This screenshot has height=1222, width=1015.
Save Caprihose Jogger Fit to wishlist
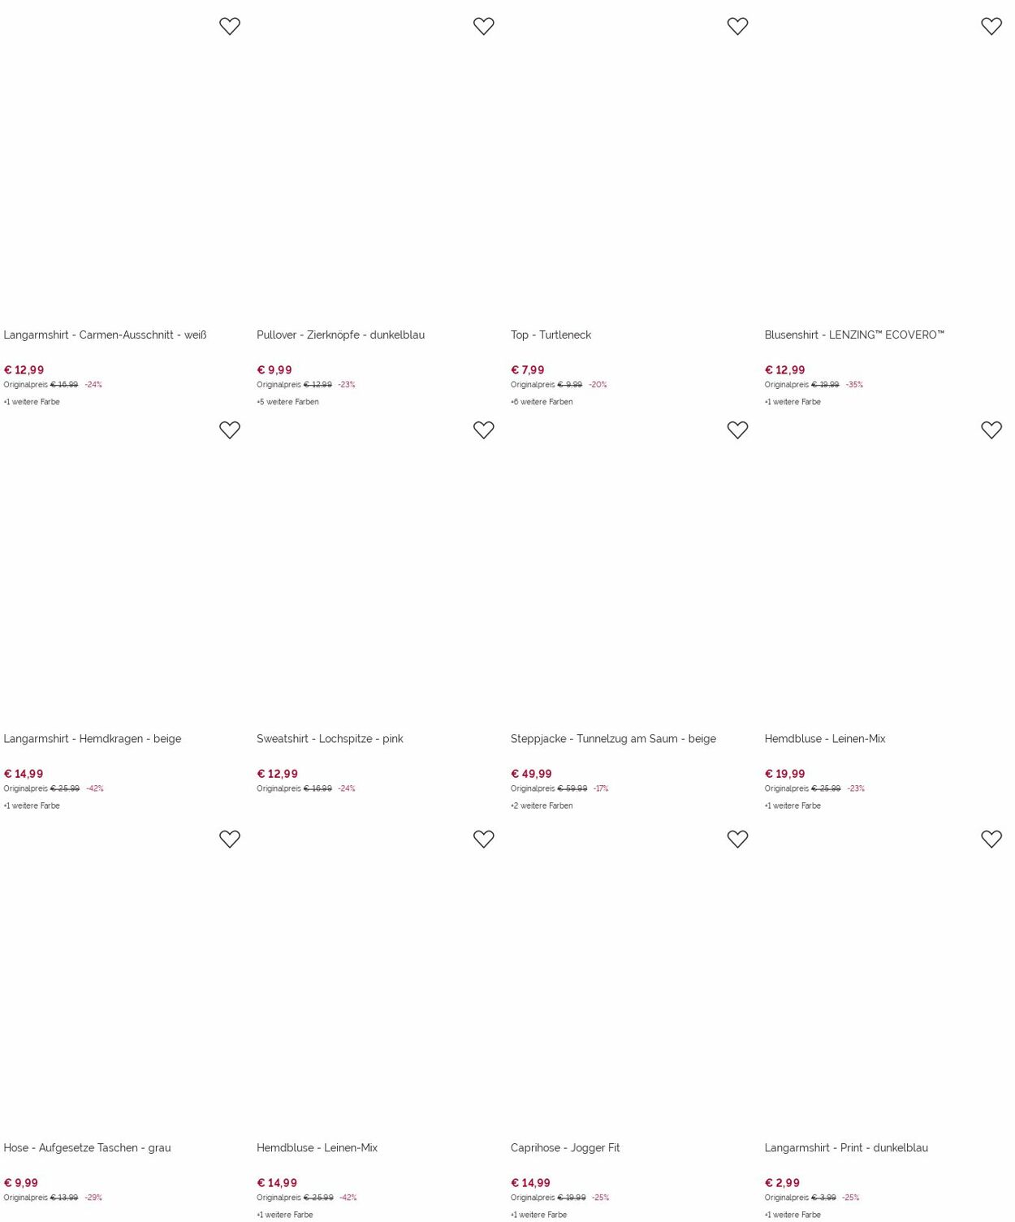tap(737, 839)
